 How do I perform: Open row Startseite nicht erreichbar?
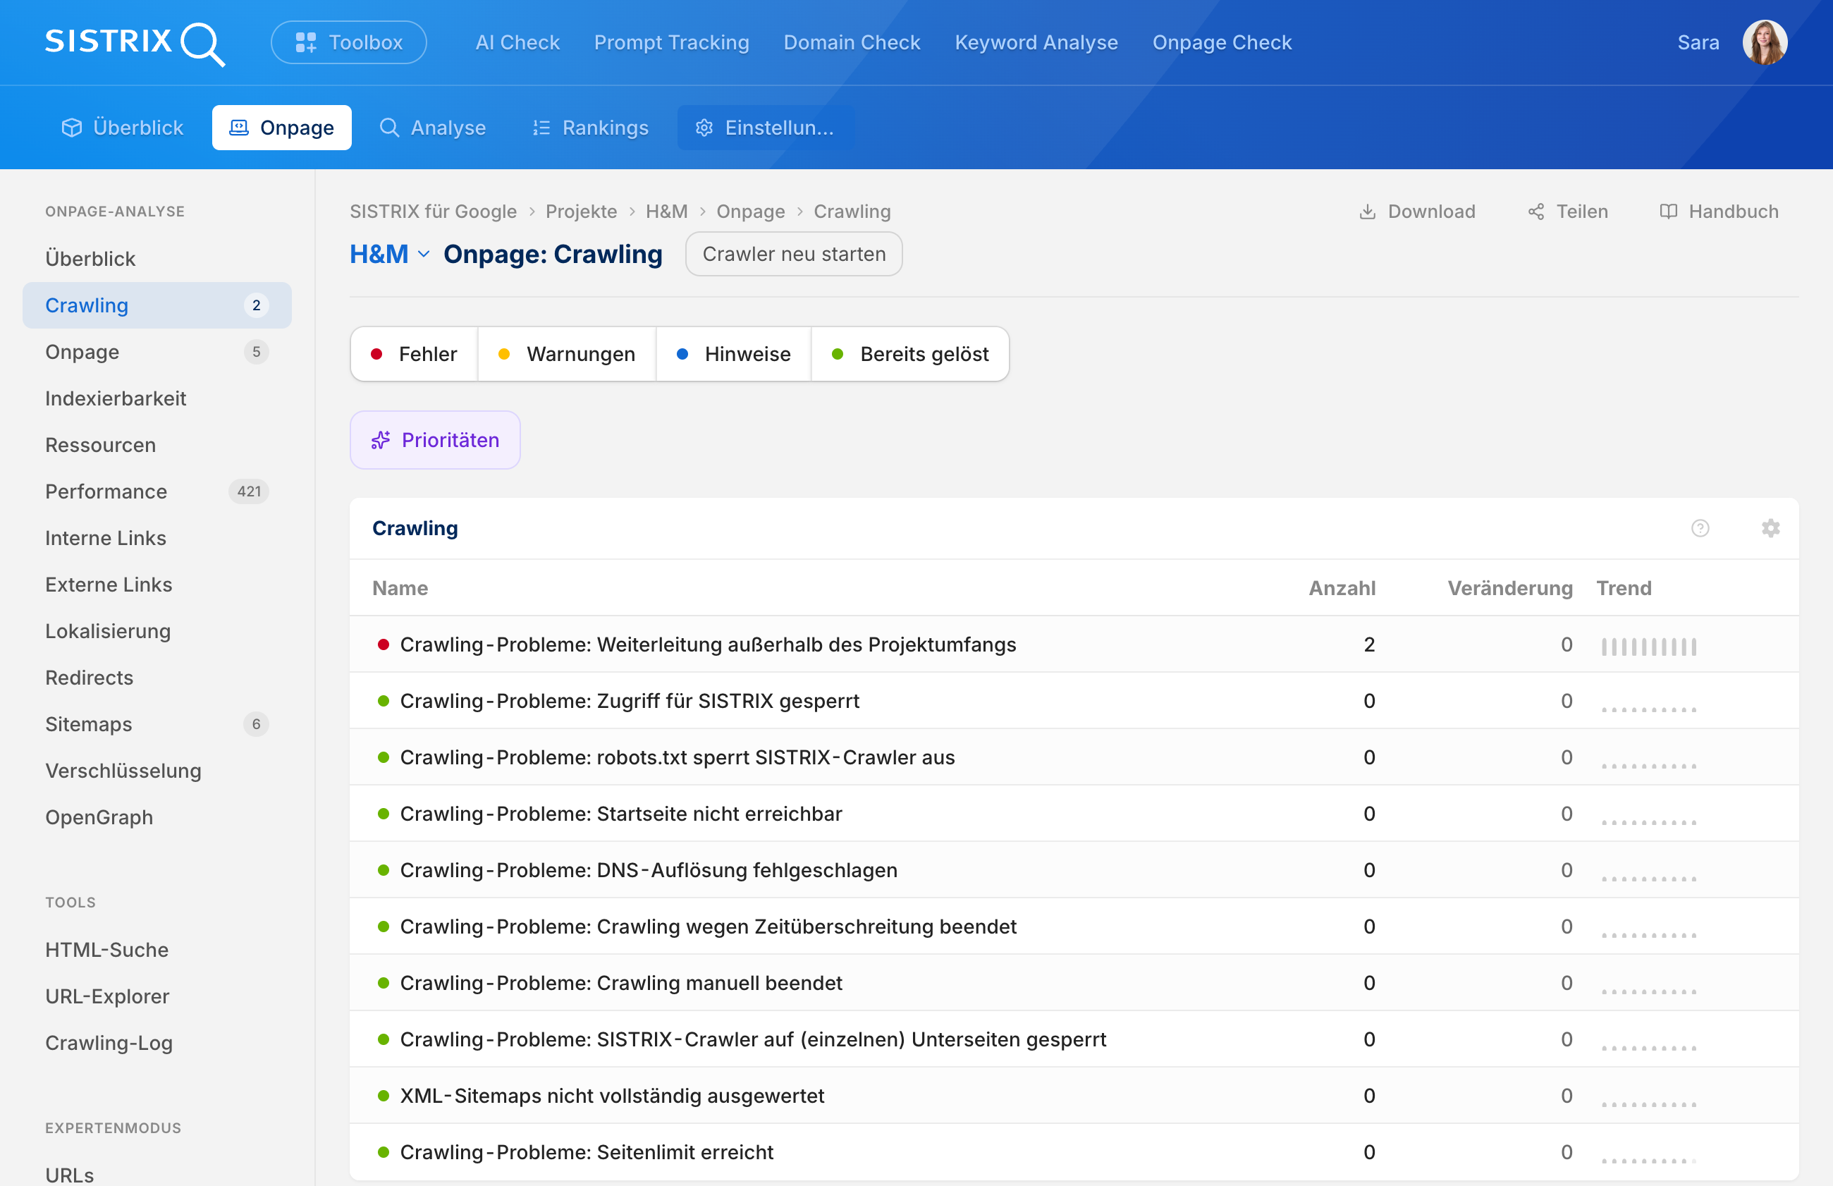1074,814
